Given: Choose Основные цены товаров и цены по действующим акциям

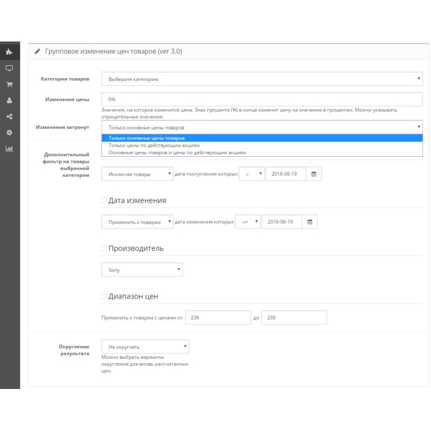Looking at the screenshot, I should 177,152.
